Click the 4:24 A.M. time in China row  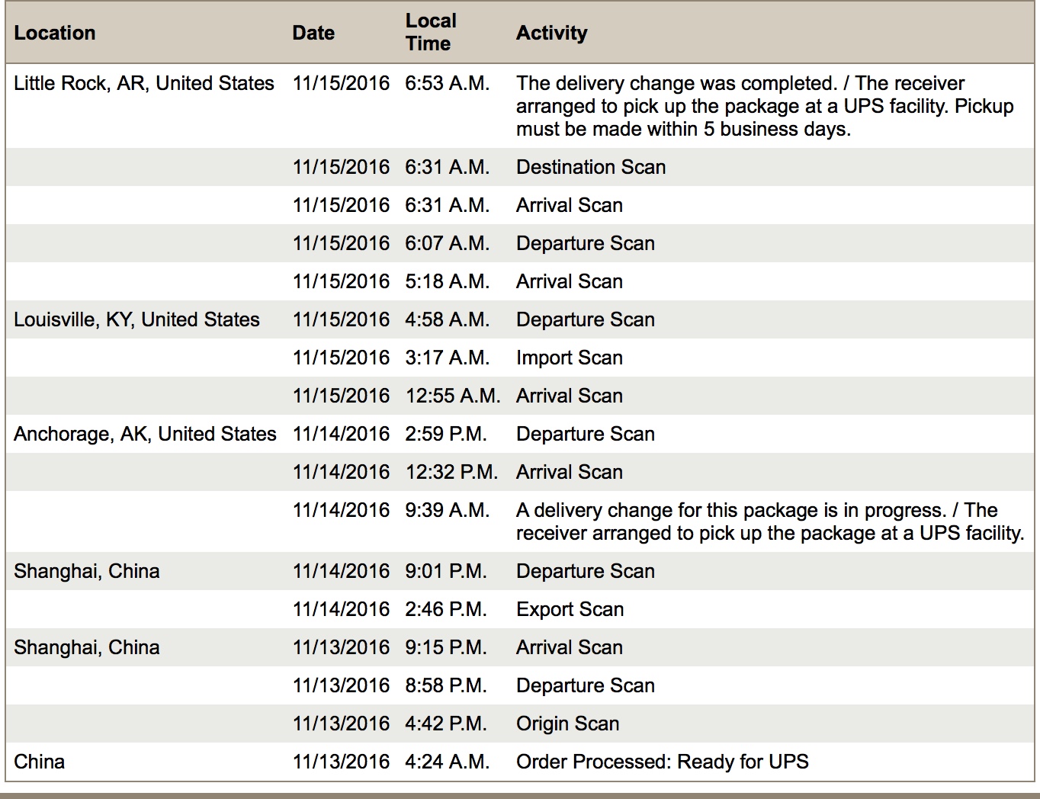448,762
